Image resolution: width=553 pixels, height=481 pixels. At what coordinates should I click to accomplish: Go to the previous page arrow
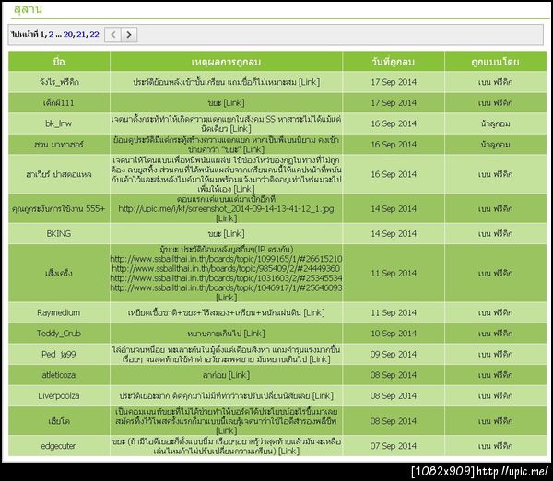[x=112, y=35]
